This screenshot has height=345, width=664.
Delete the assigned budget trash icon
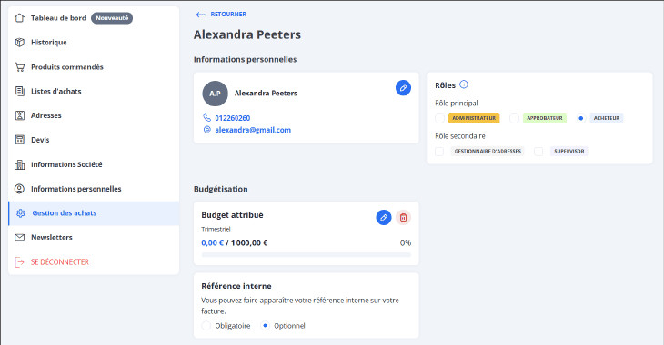tap(403, 217)
